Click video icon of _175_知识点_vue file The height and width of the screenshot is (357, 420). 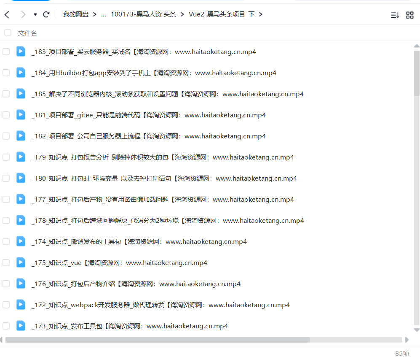(21, 262)
